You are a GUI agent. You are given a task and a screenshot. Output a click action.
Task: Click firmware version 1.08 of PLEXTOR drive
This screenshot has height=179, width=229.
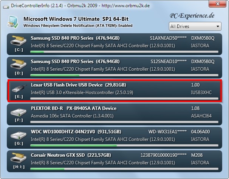click(195, 108)
